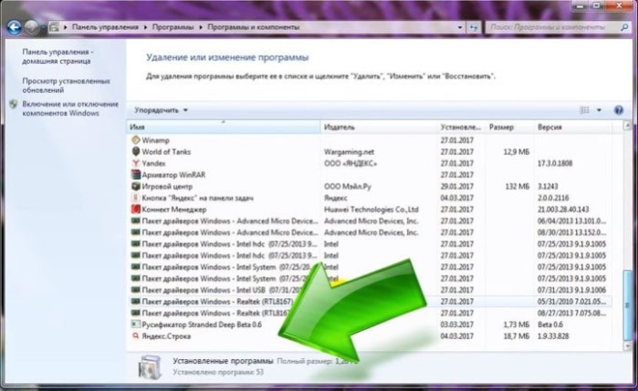The width and height of the screenshot is (638, 391).
Task: Click Программы и компоненты breadcrumb
Action: [x=254, y=27]
